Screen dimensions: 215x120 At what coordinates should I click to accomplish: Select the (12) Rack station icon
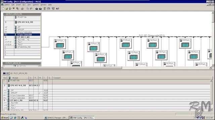coord(134,56)
